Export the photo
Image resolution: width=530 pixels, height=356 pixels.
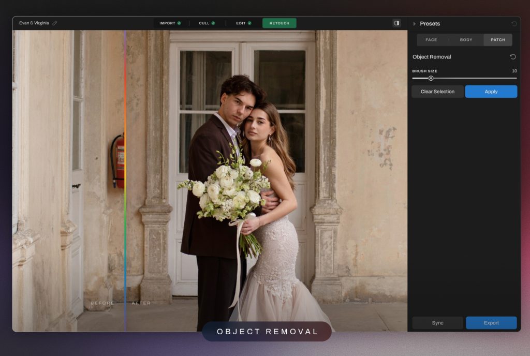491,323
